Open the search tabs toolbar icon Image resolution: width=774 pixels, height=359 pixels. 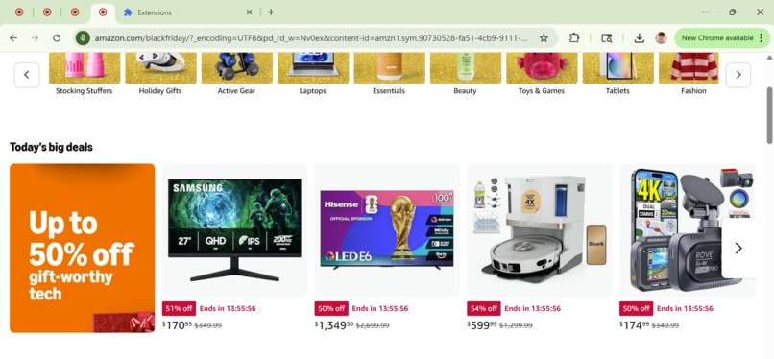coord(607,38)
